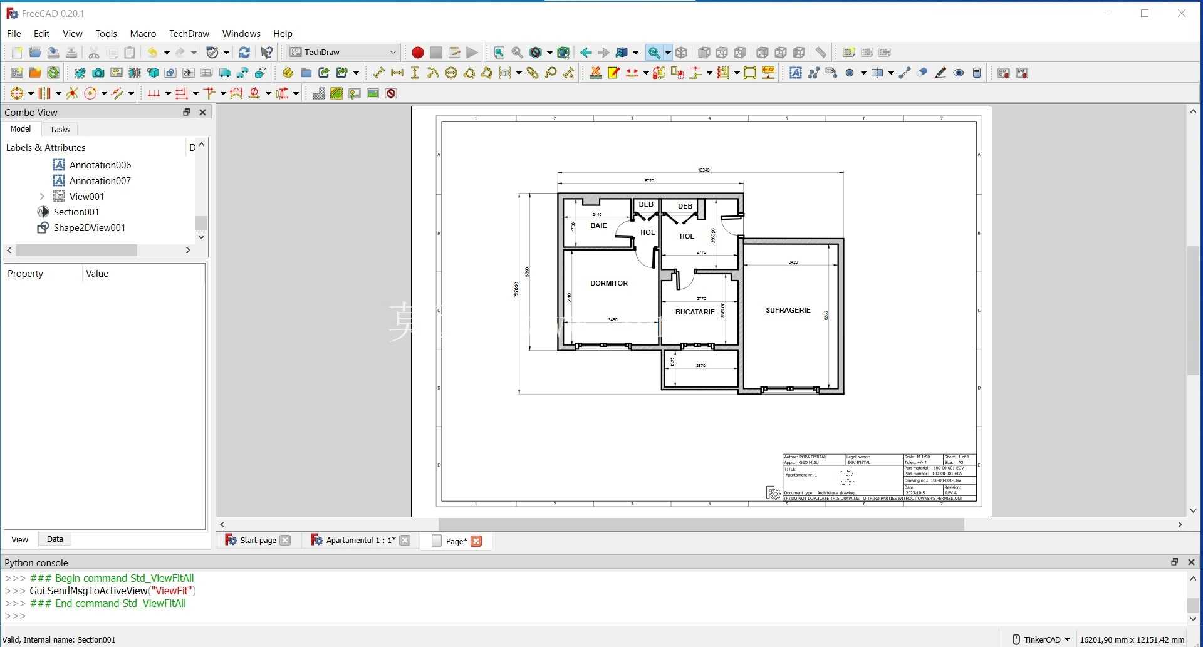Open the TechDraw menu
Screen dimensions: 1203x647
189,34
